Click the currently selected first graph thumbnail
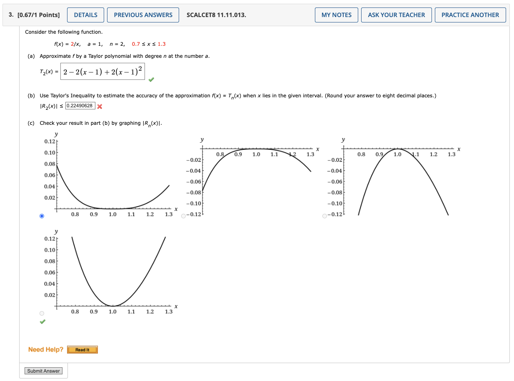 pyautogui.click(x=42, y=215)
